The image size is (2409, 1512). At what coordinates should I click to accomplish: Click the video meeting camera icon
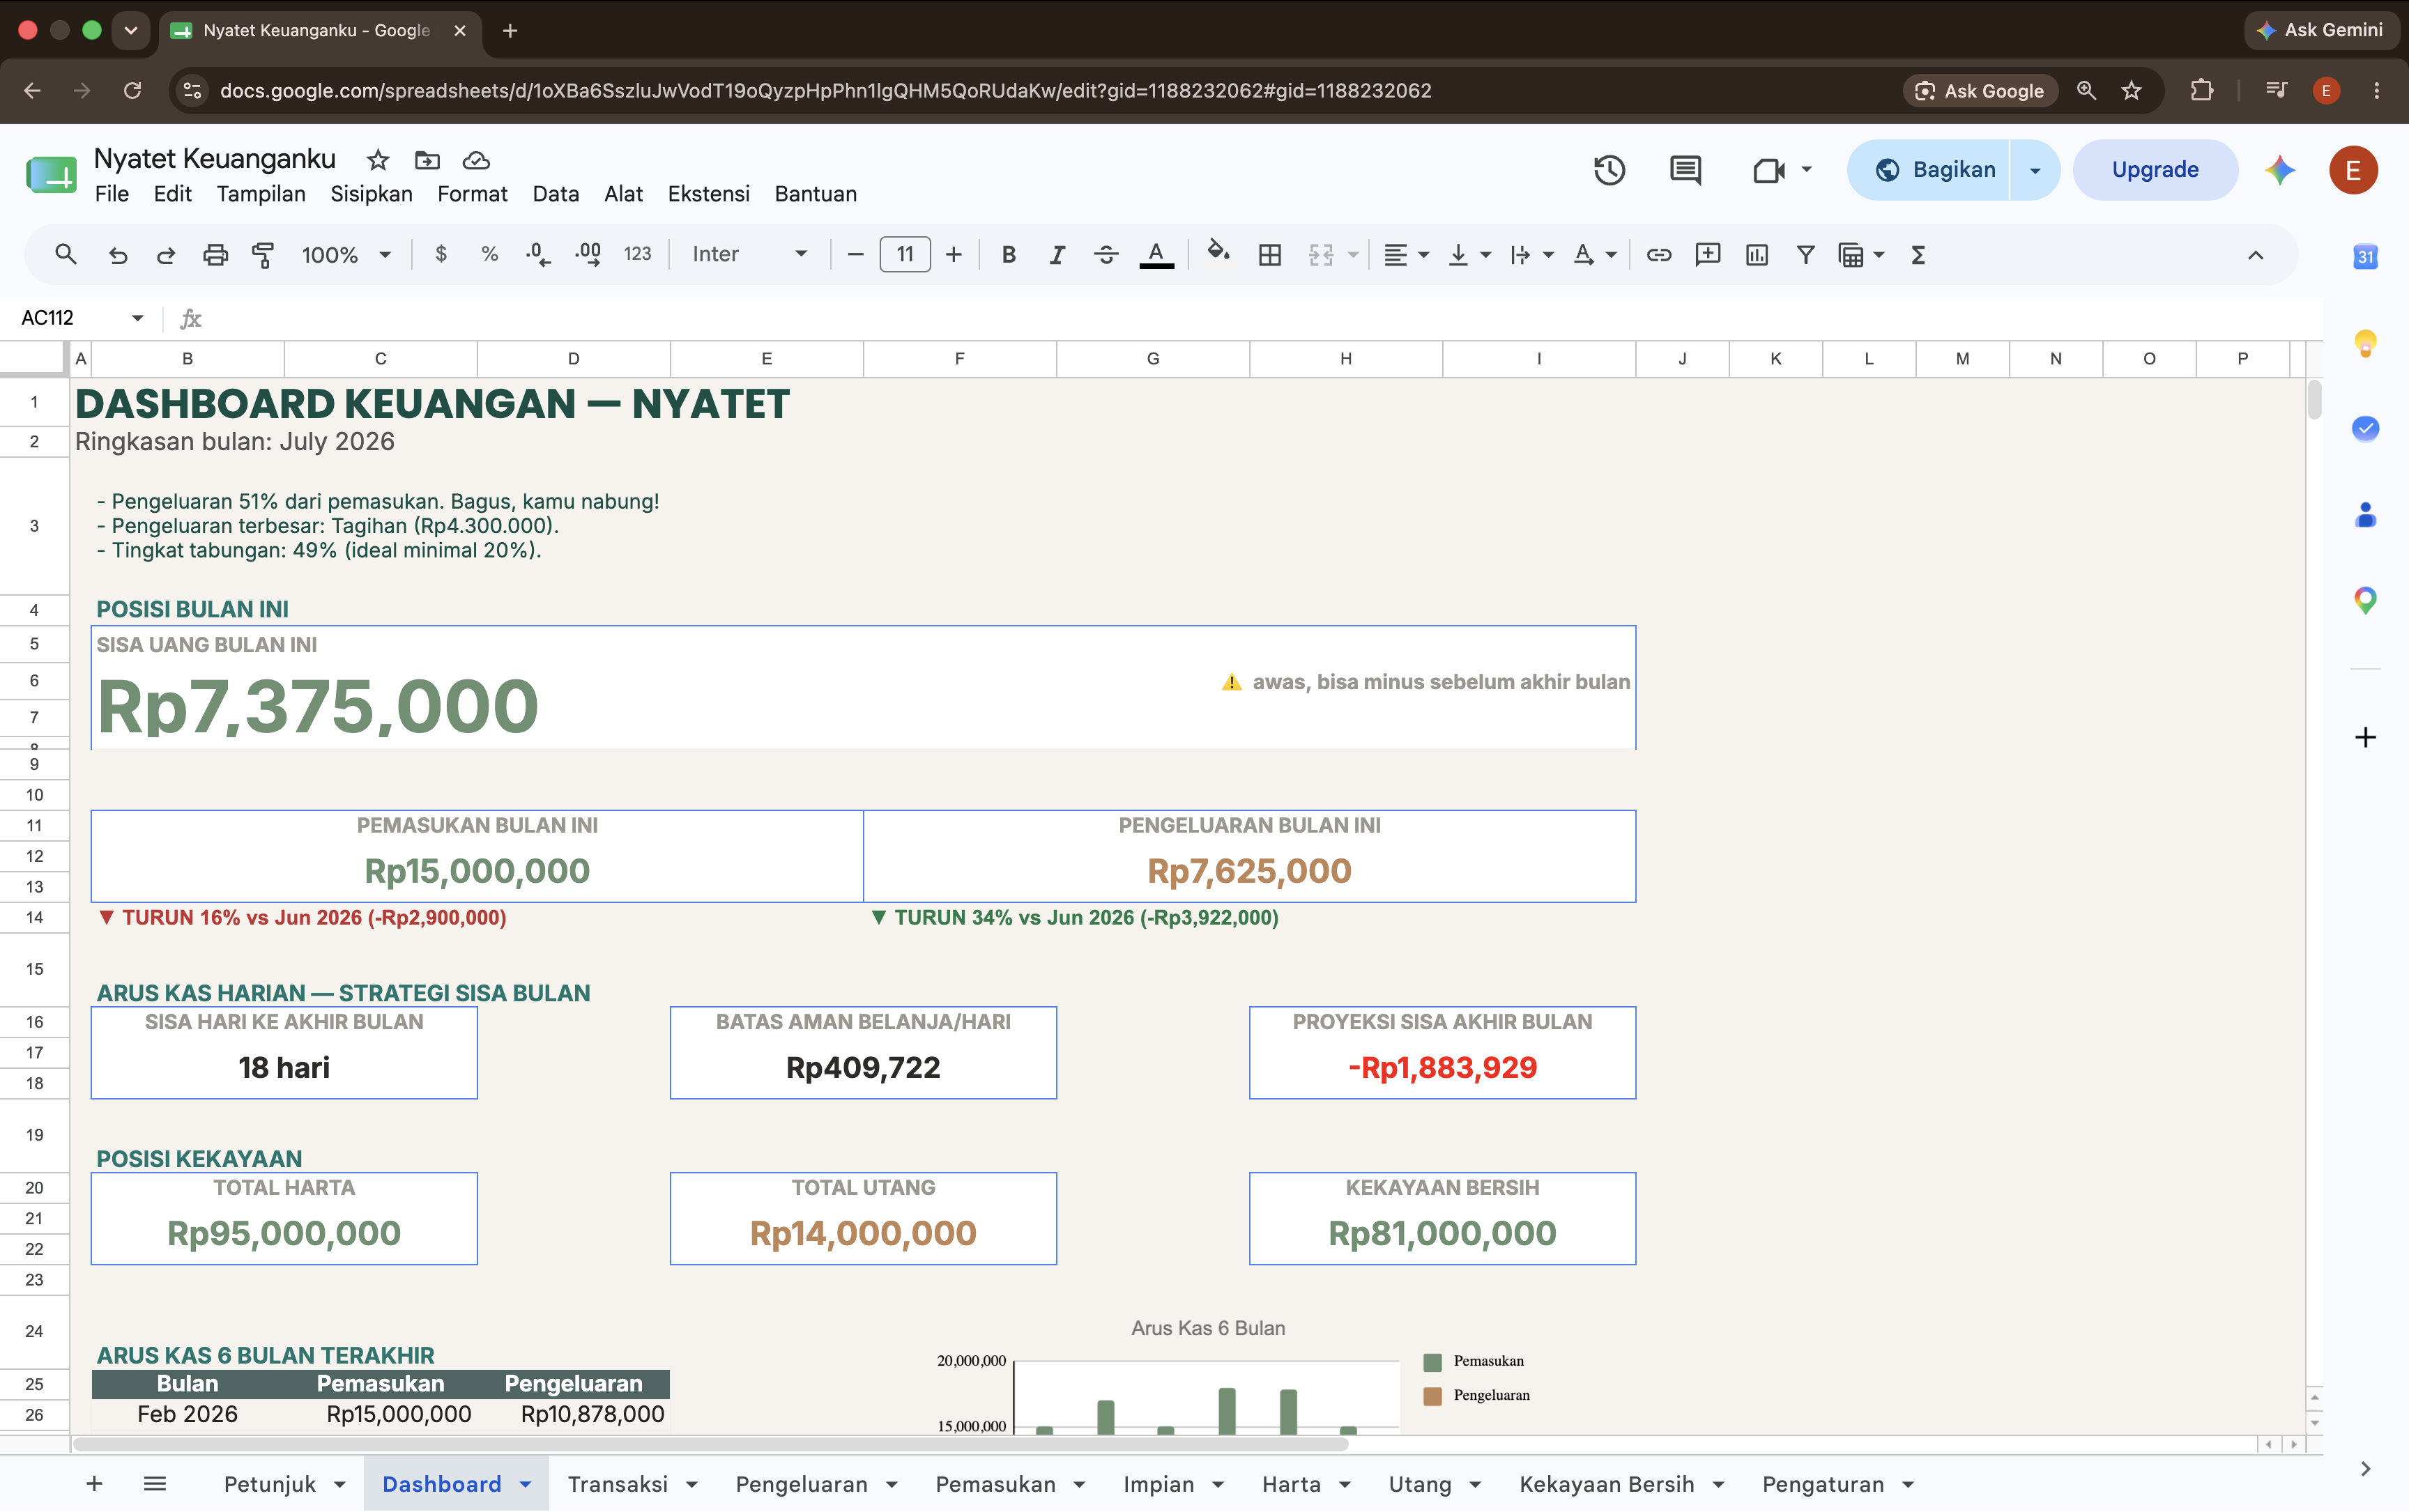(x=1768, y=170)
